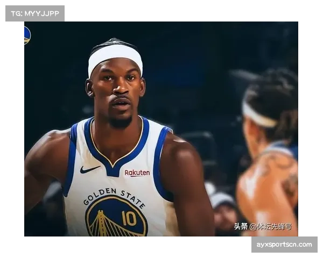
Task: Click the GOLDEN STATE text on jersey
Action: pyautogui.click(x=114, y=196)
